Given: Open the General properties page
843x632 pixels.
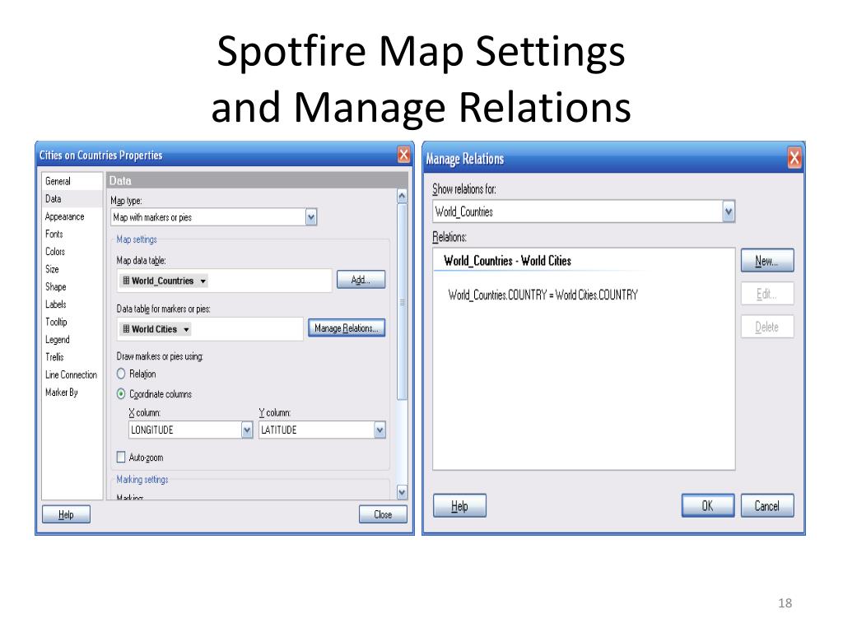Looking at the screenshot, I should coord(58,181).
